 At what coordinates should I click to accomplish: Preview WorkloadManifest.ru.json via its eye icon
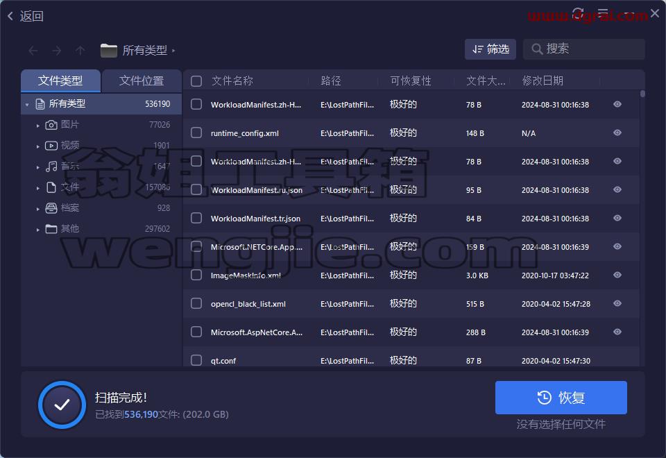(617, 189)
